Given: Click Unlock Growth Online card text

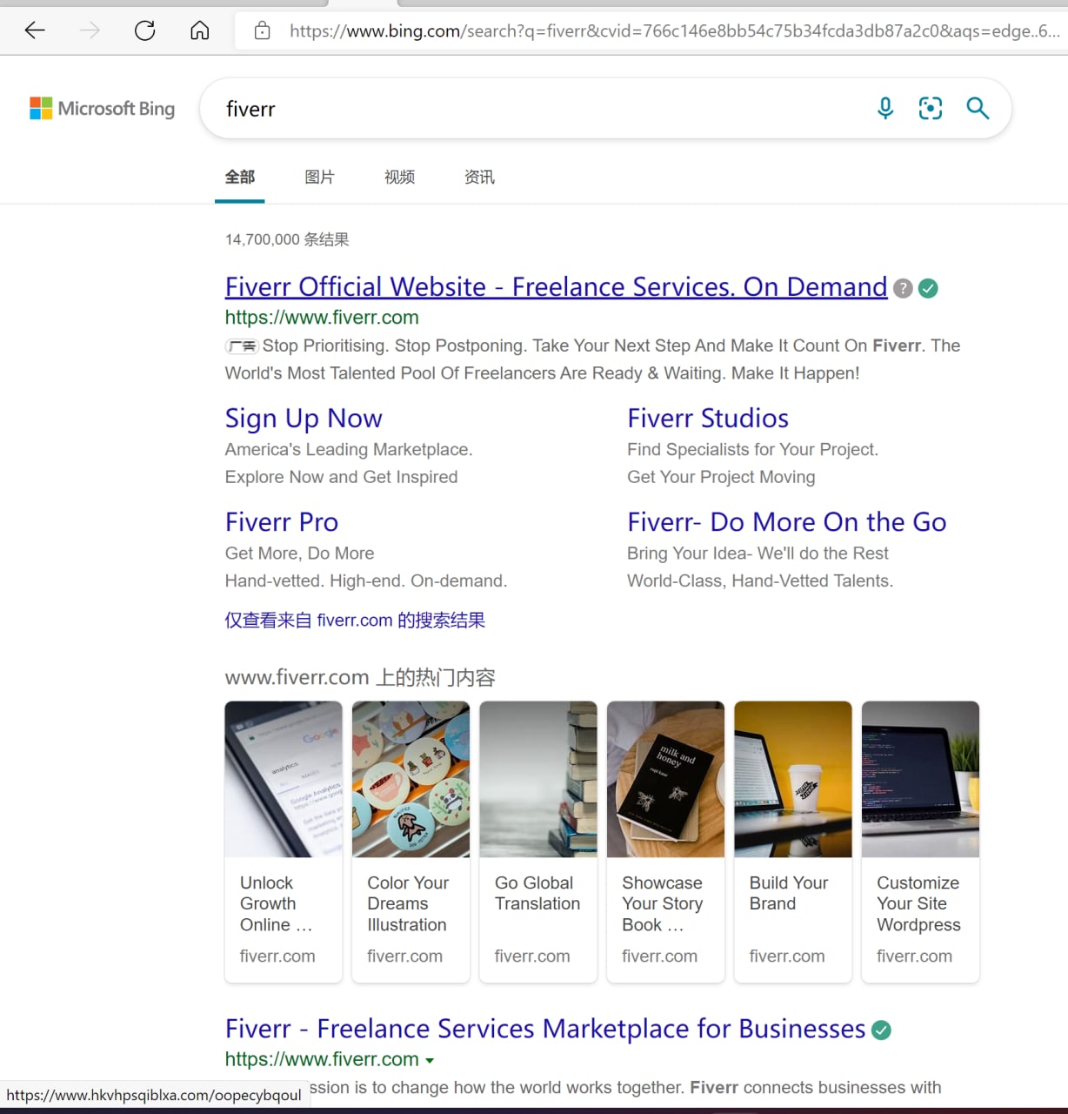Looking at the screenshot, I should 276,903.
